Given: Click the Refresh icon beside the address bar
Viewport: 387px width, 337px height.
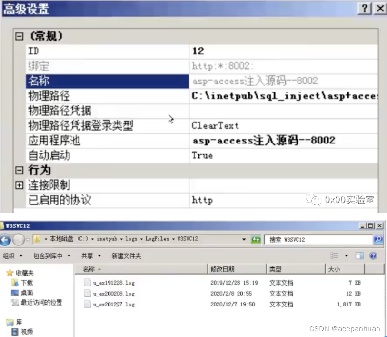Looking at the screenshot, I should click(256, 239).
